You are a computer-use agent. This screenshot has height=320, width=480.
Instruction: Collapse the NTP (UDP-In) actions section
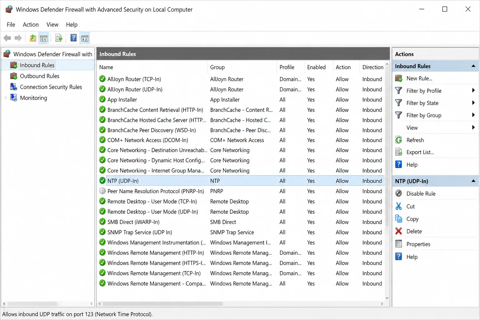(x=473, y=181)
